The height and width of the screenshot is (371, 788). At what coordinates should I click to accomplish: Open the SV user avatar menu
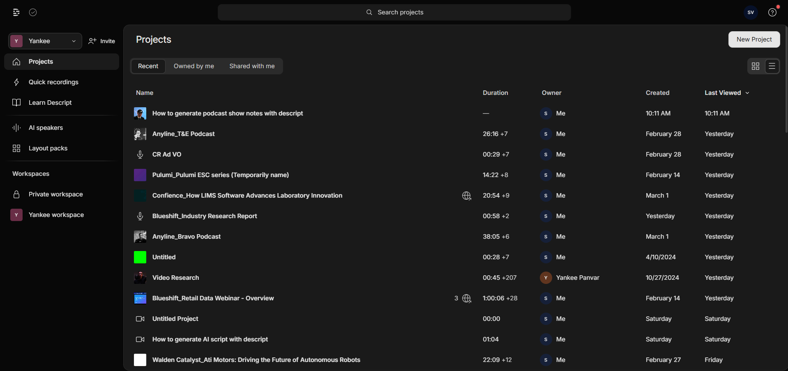point(751,12)
